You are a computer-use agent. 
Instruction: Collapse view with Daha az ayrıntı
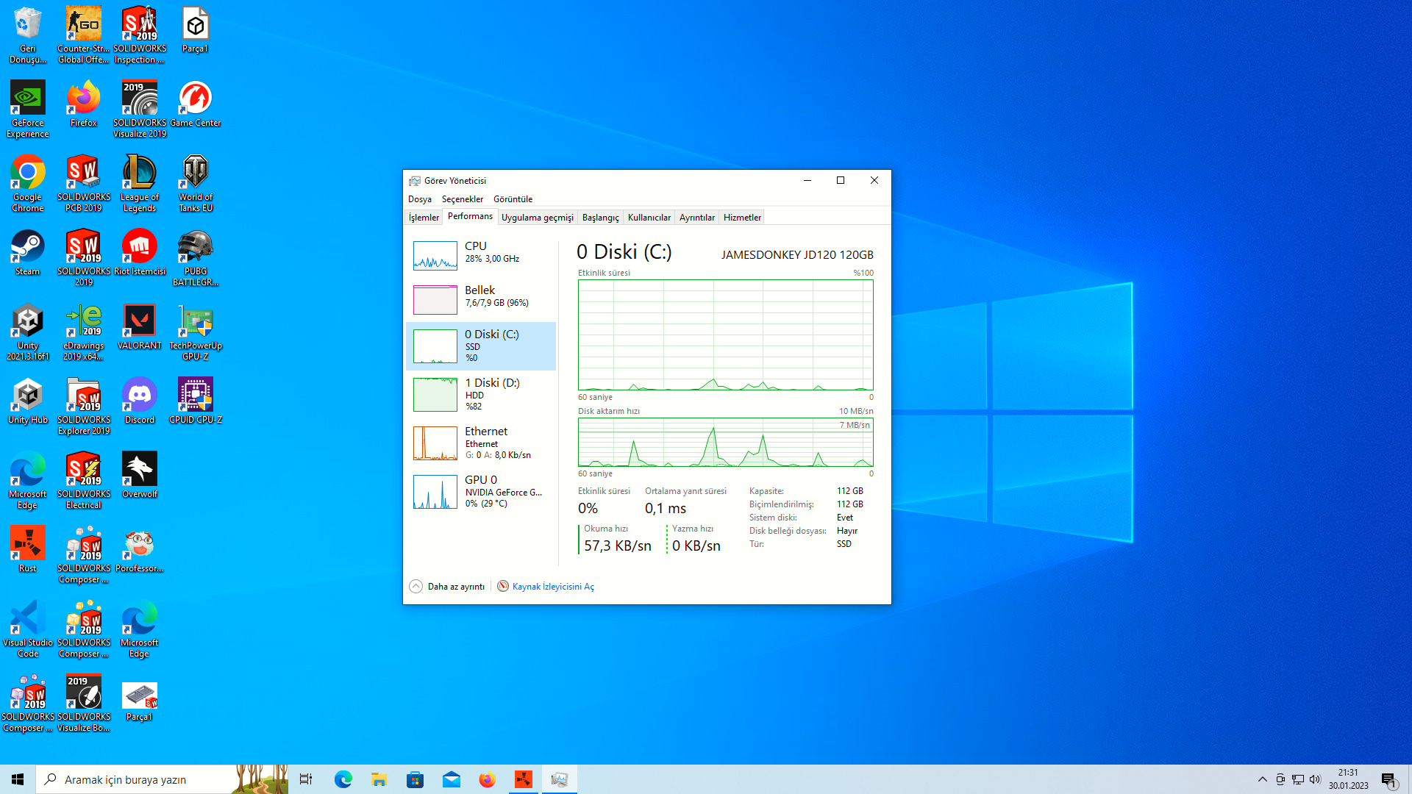click(447, 587)
